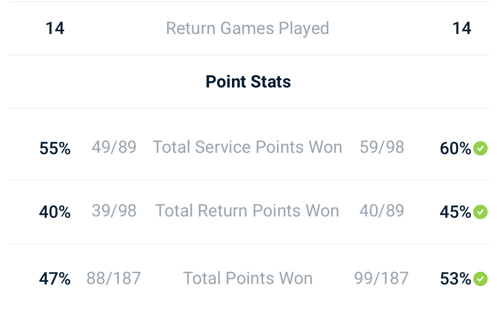Screen dimensions: 497x311
Task: Click the 55% service points value
Action: tap(55, 148)
